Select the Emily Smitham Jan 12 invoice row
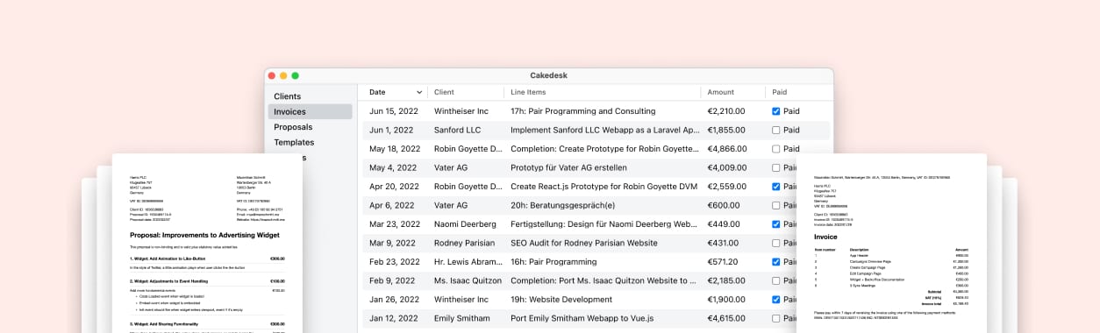This screenshot has height=333, width=1100. pyautogui.click(x=596, y=318)
